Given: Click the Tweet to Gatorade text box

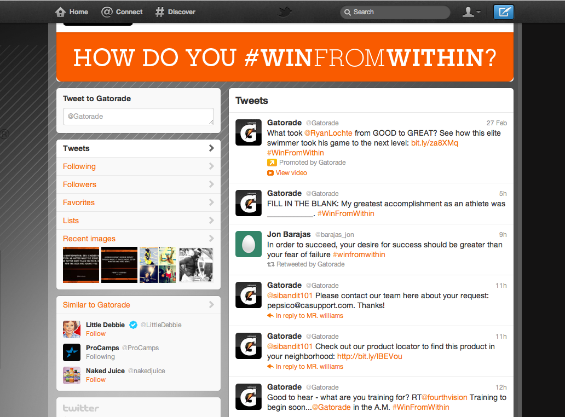Looking at the screenshot, I should coord(139,117).
